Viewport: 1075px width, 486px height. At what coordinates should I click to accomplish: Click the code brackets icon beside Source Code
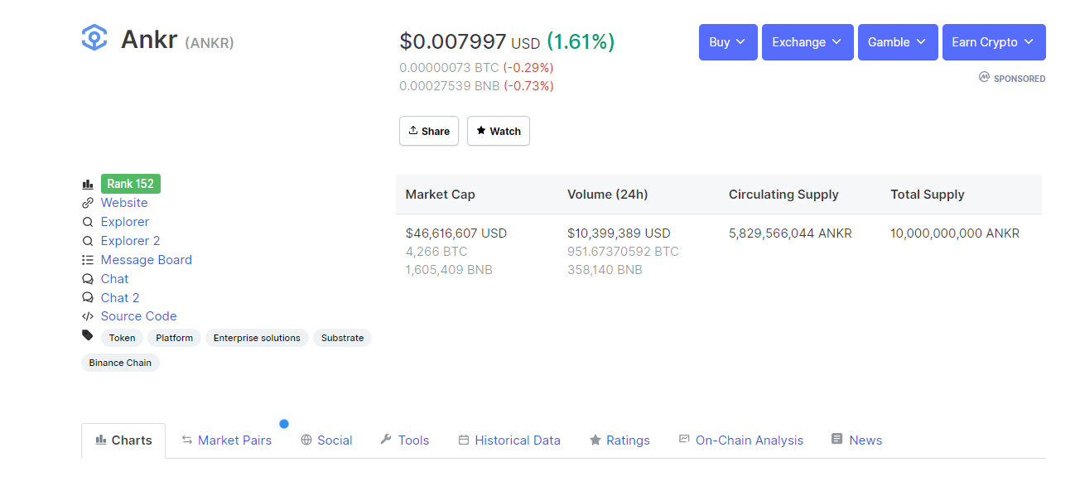(88, 316)
